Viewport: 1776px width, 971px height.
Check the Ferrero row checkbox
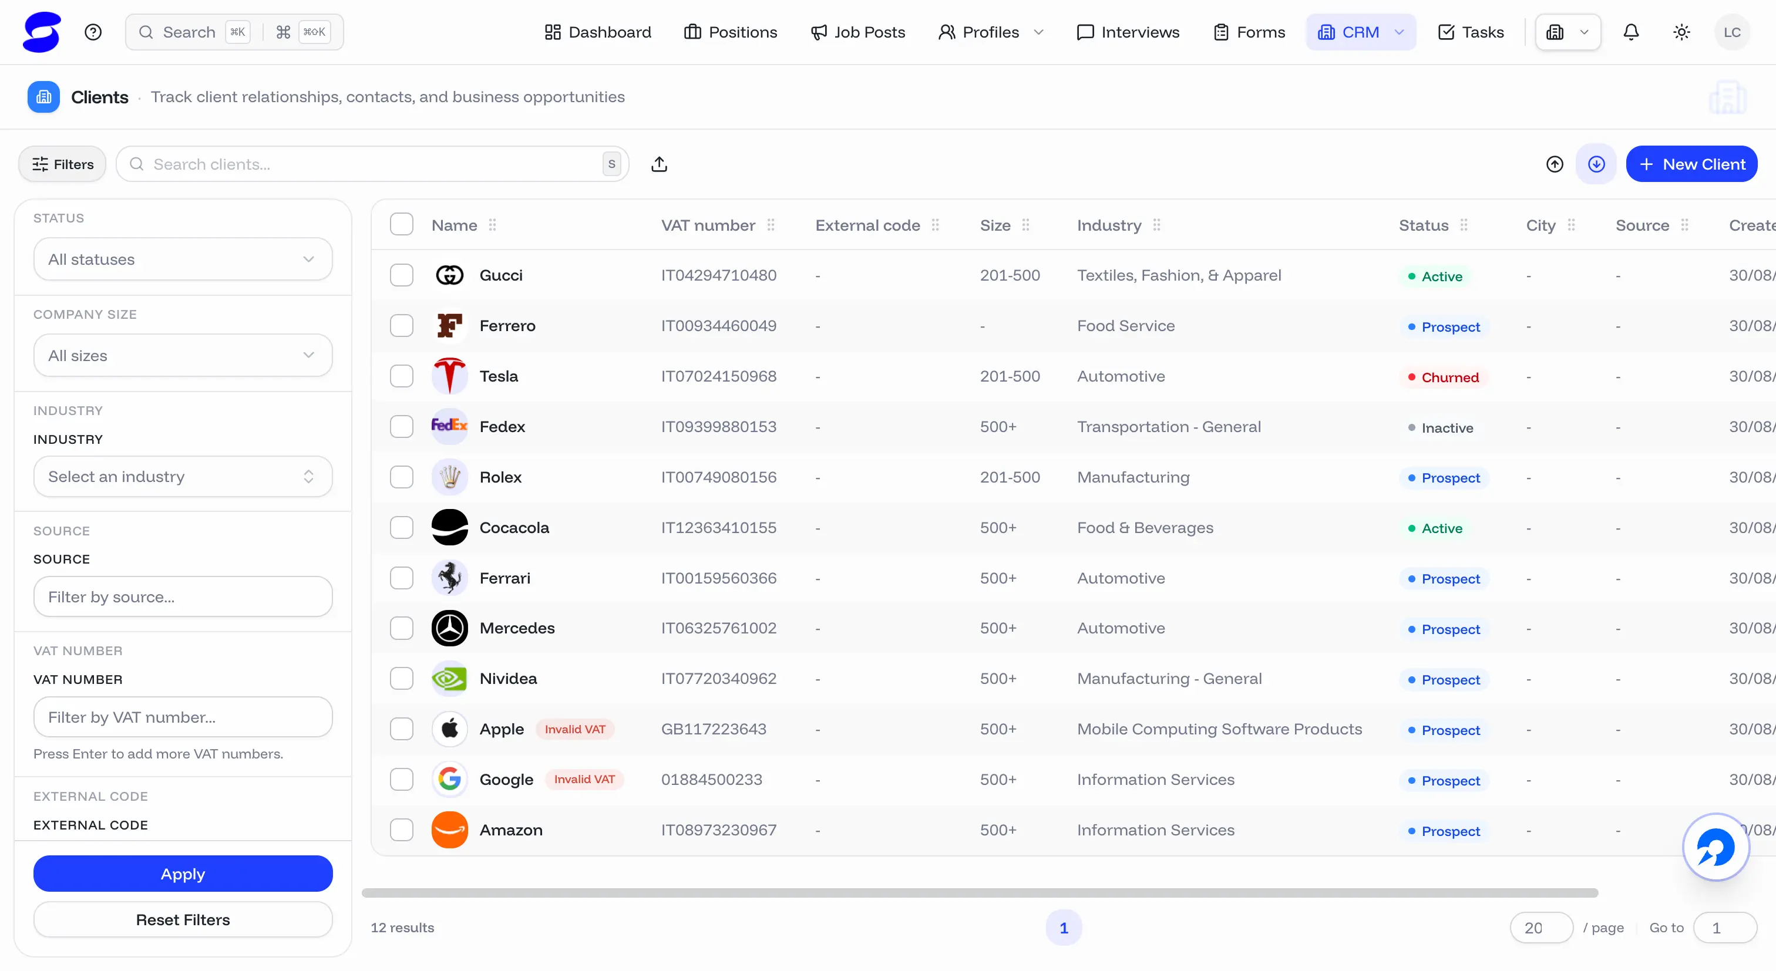click(401, 325)
